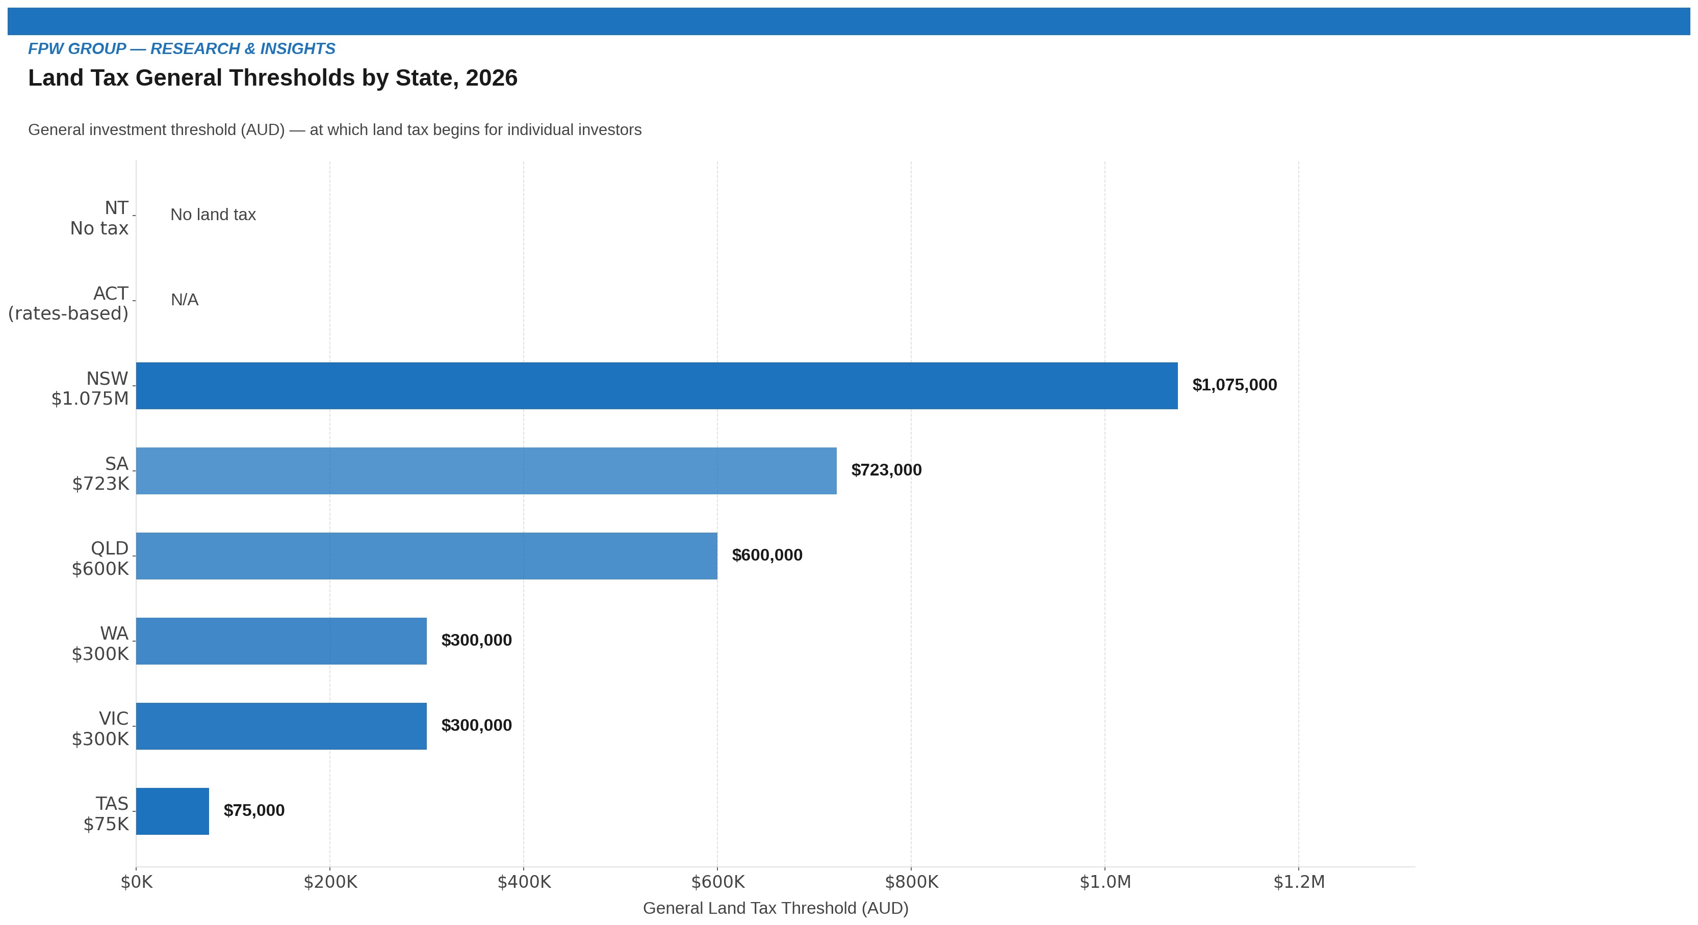Click the "$1.2M" x-axis tick label
This screenshot has height=925, width=1698.
pyautogui.click(x=1299, y=882)
